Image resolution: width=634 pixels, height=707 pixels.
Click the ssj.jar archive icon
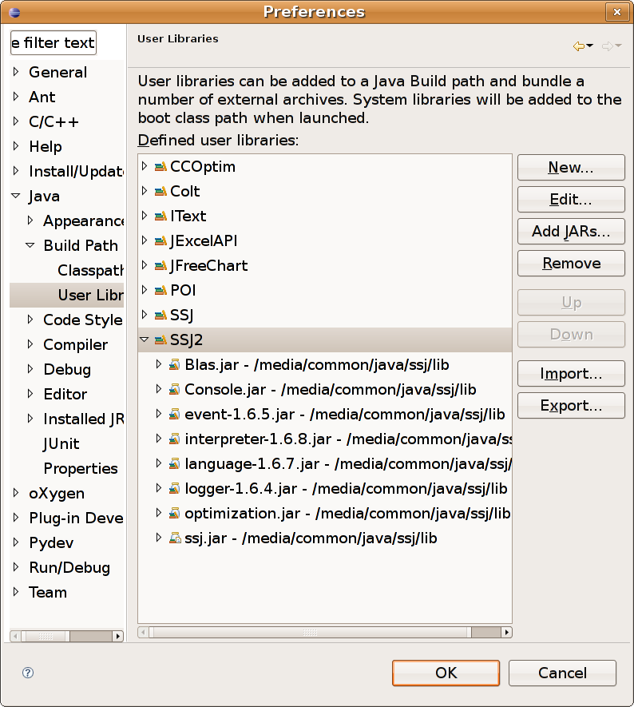coord(174,538)
